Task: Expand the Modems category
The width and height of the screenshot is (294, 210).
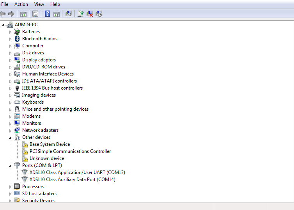Action: pyautogui.click(x=10, y=117)
